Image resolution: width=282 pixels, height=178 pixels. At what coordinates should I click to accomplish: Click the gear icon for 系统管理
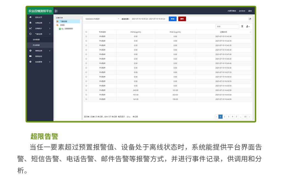[30, 62]
